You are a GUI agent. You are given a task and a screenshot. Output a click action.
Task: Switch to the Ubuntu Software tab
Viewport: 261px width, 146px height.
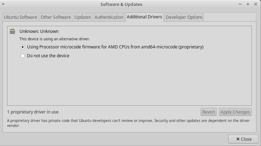(21, 17)
